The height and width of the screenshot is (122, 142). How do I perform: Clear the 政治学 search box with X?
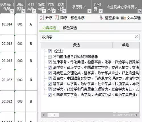(x=136, y=37)
